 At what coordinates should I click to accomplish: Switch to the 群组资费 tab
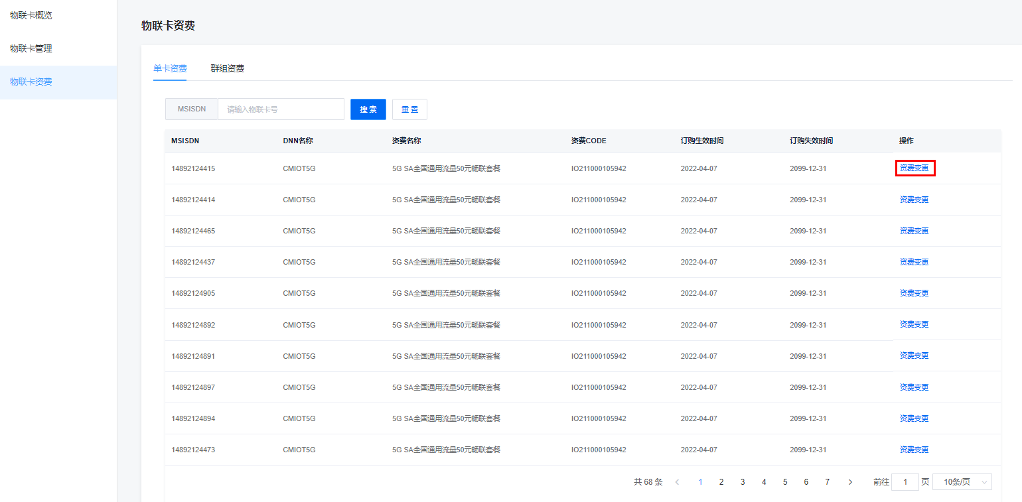(x=228, y=69)
